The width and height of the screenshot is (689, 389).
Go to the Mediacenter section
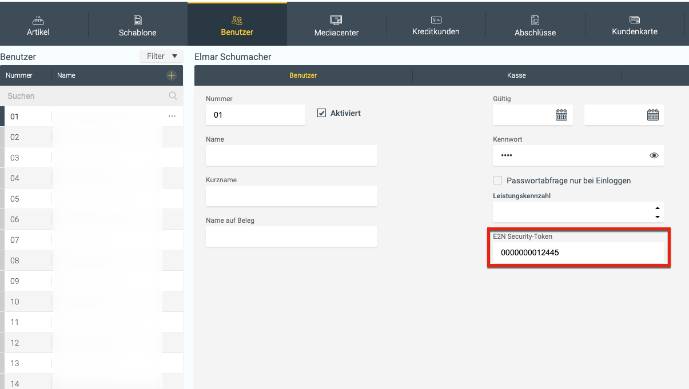pos(336,26)
